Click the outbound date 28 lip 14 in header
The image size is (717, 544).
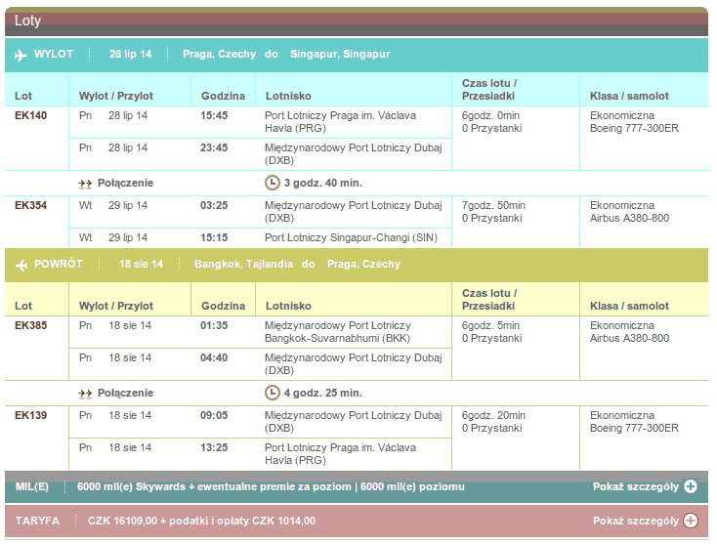tap(130, 54)
